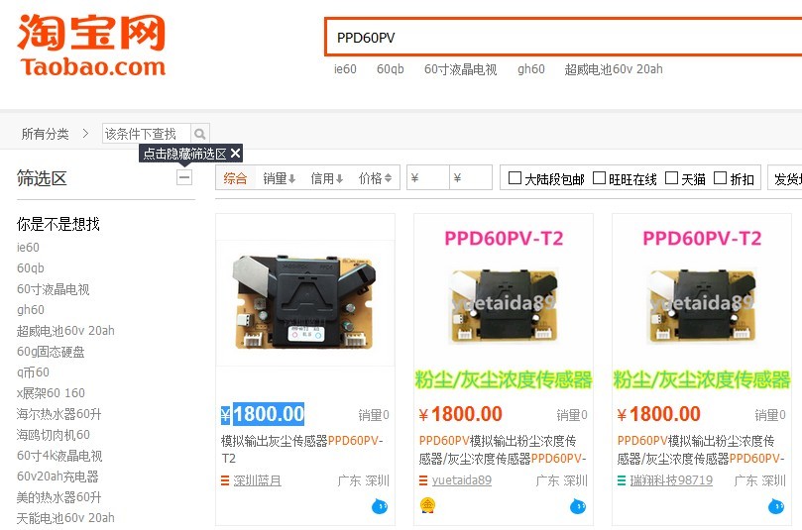Click the shop icon next to 深圳蓝月
802x530 pixels.
(225, 480)
